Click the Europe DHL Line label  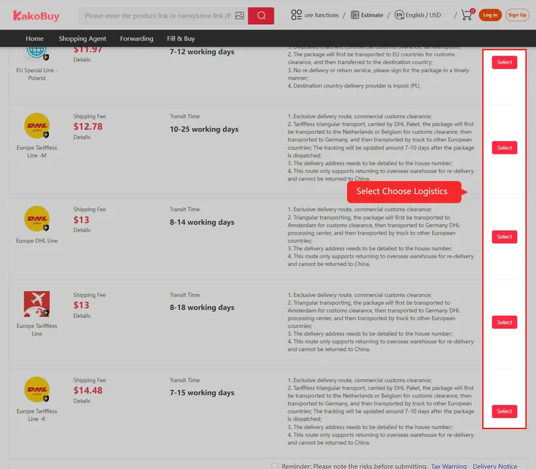[x=37, y=241]
